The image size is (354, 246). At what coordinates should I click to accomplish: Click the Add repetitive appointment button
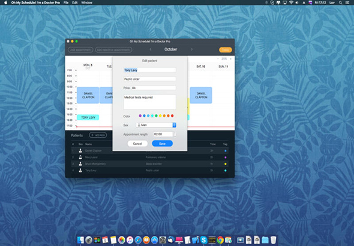[113, 50]
